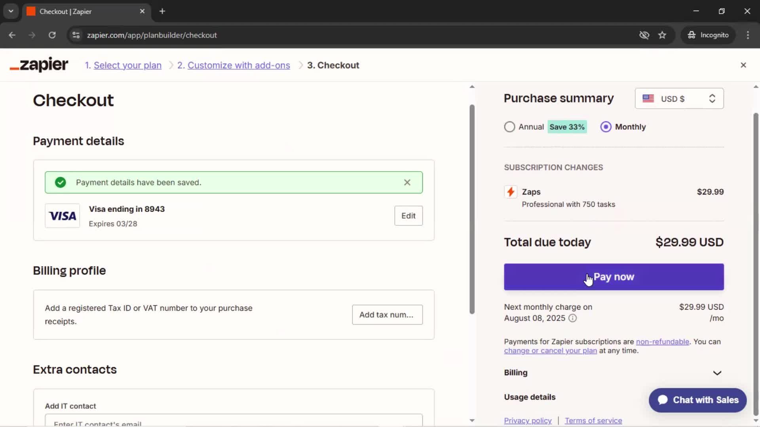The height and width of the screenshot is (427, 760).
Task: Open the Terms of service link
Action: coord(593,421)
